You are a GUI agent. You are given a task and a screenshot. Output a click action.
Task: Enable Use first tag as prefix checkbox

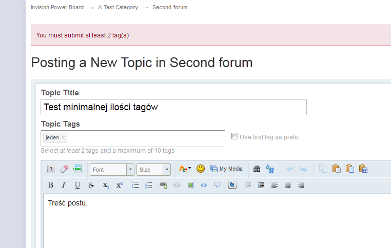pyautogui.click(x=234, y=136)
